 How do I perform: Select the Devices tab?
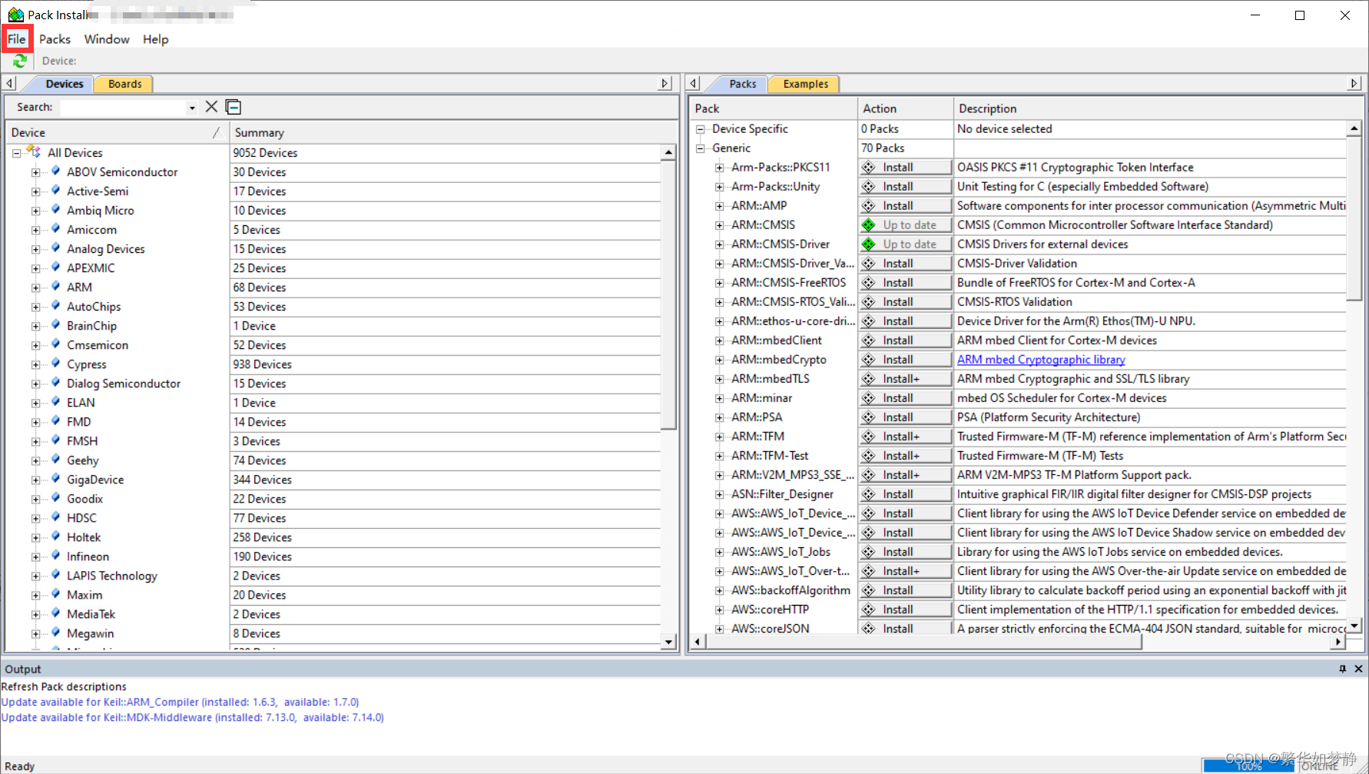point(64,84)
